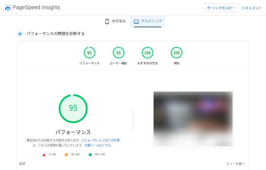Click the blurred page screenshot thumbnail
Screen dimensions: 266x170
pyautogui.click(x=193, y=120)
